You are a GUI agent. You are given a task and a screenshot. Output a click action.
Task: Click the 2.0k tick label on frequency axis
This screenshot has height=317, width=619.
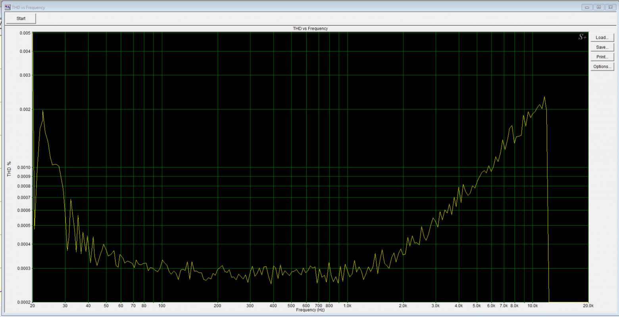403,306
